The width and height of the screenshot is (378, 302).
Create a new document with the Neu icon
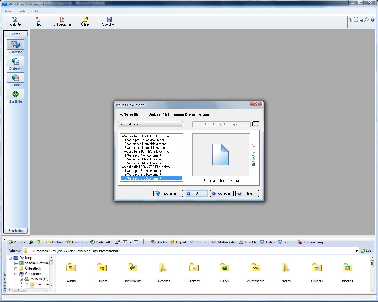point(38,21)
